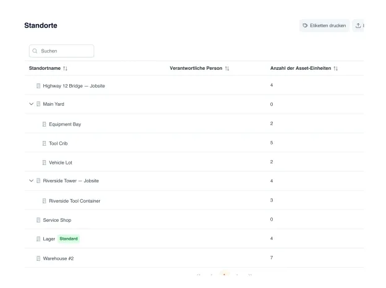Open Riverside Tower — Jobsite location
Viewport: 386px width, 288px height.
71,180
